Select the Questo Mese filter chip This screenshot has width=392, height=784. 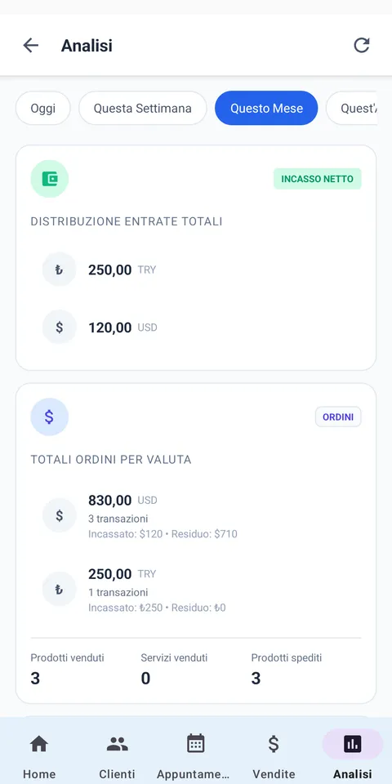[266, 108]
